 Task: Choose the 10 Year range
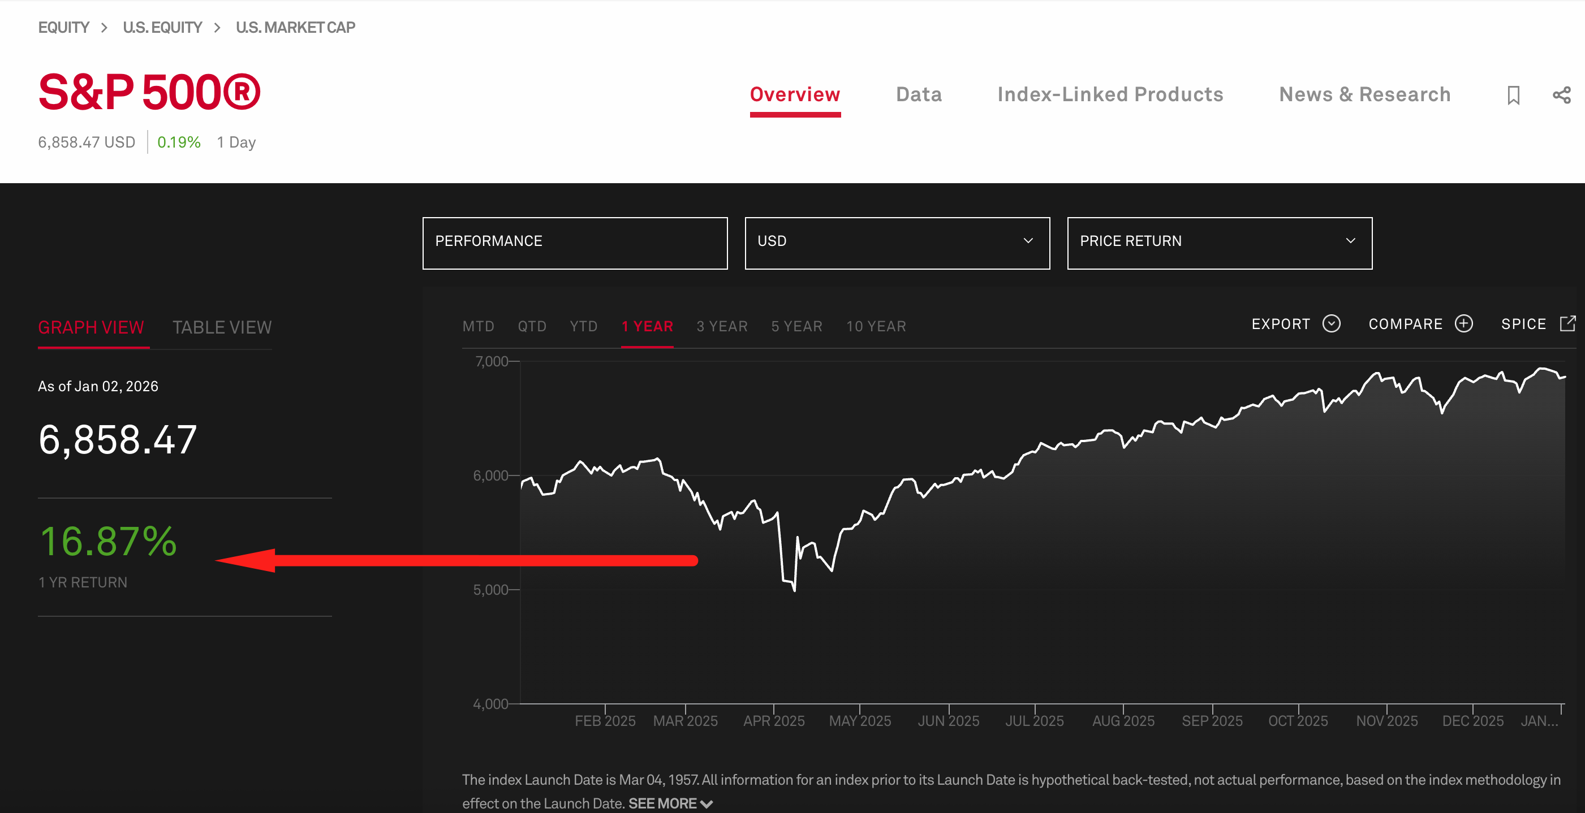tap(876, 327)
